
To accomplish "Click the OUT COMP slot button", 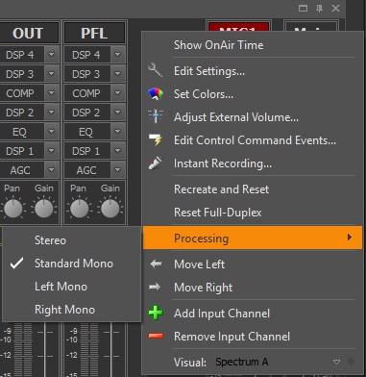I will click(x=21, y=93).
